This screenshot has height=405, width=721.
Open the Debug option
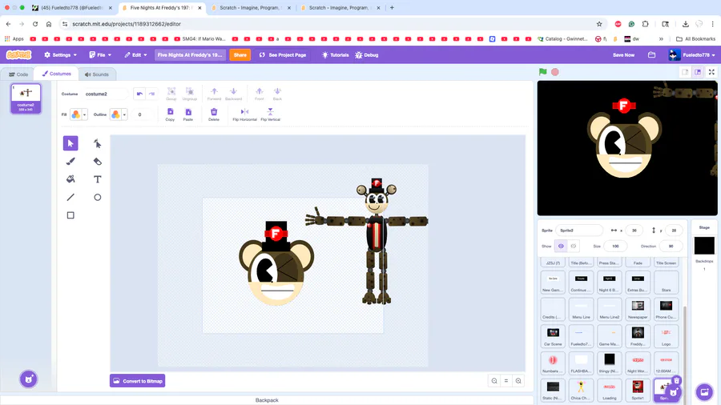click(x=366, y=54)
